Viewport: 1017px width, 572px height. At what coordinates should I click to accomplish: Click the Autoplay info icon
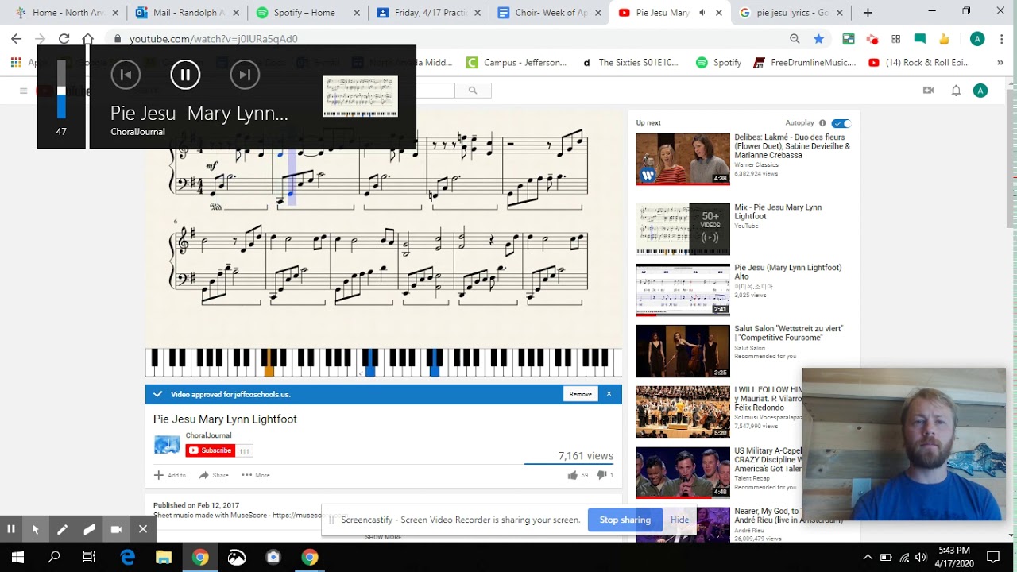tap(822, 123)
